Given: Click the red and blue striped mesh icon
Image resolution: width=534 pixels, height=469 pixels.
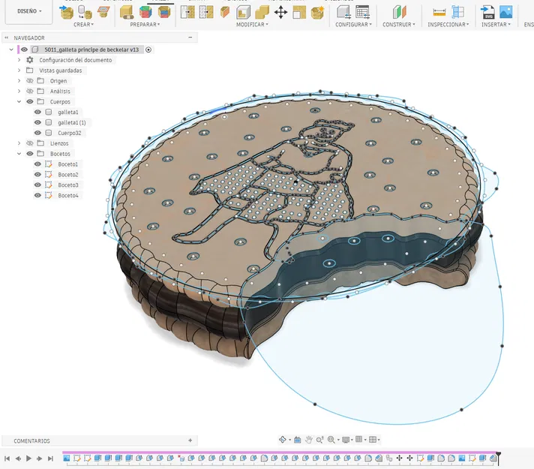Looking at the screenshot, I should pyautogui.click(x=164, y=12).
